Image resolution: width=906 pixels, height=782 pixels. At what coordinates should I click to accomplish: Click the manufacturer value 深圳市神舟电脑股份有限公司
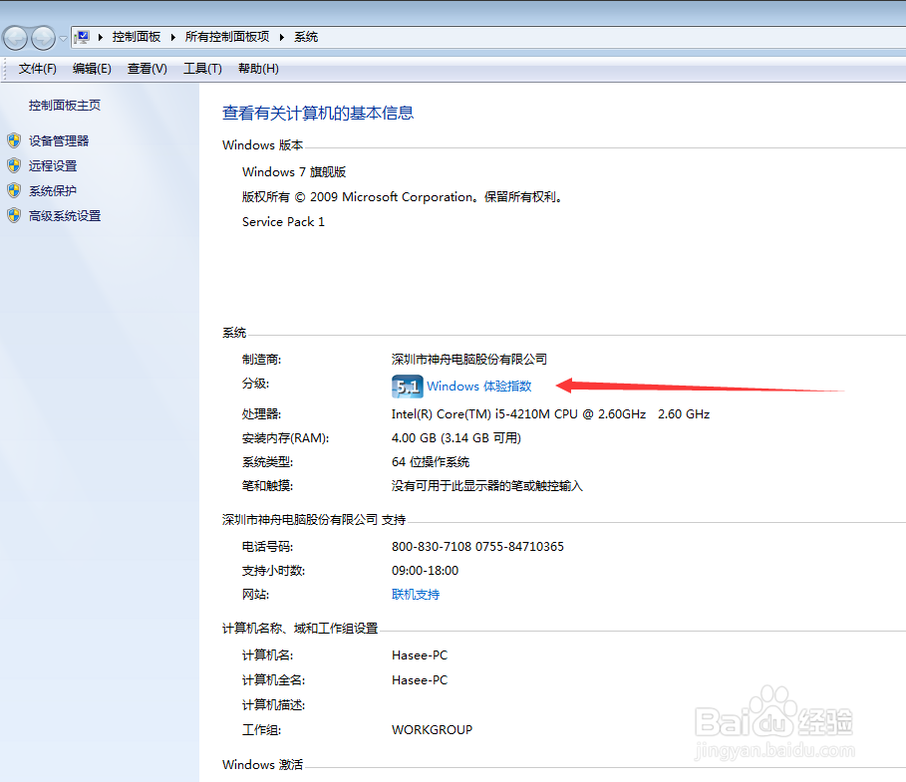[x=469, y=360]
